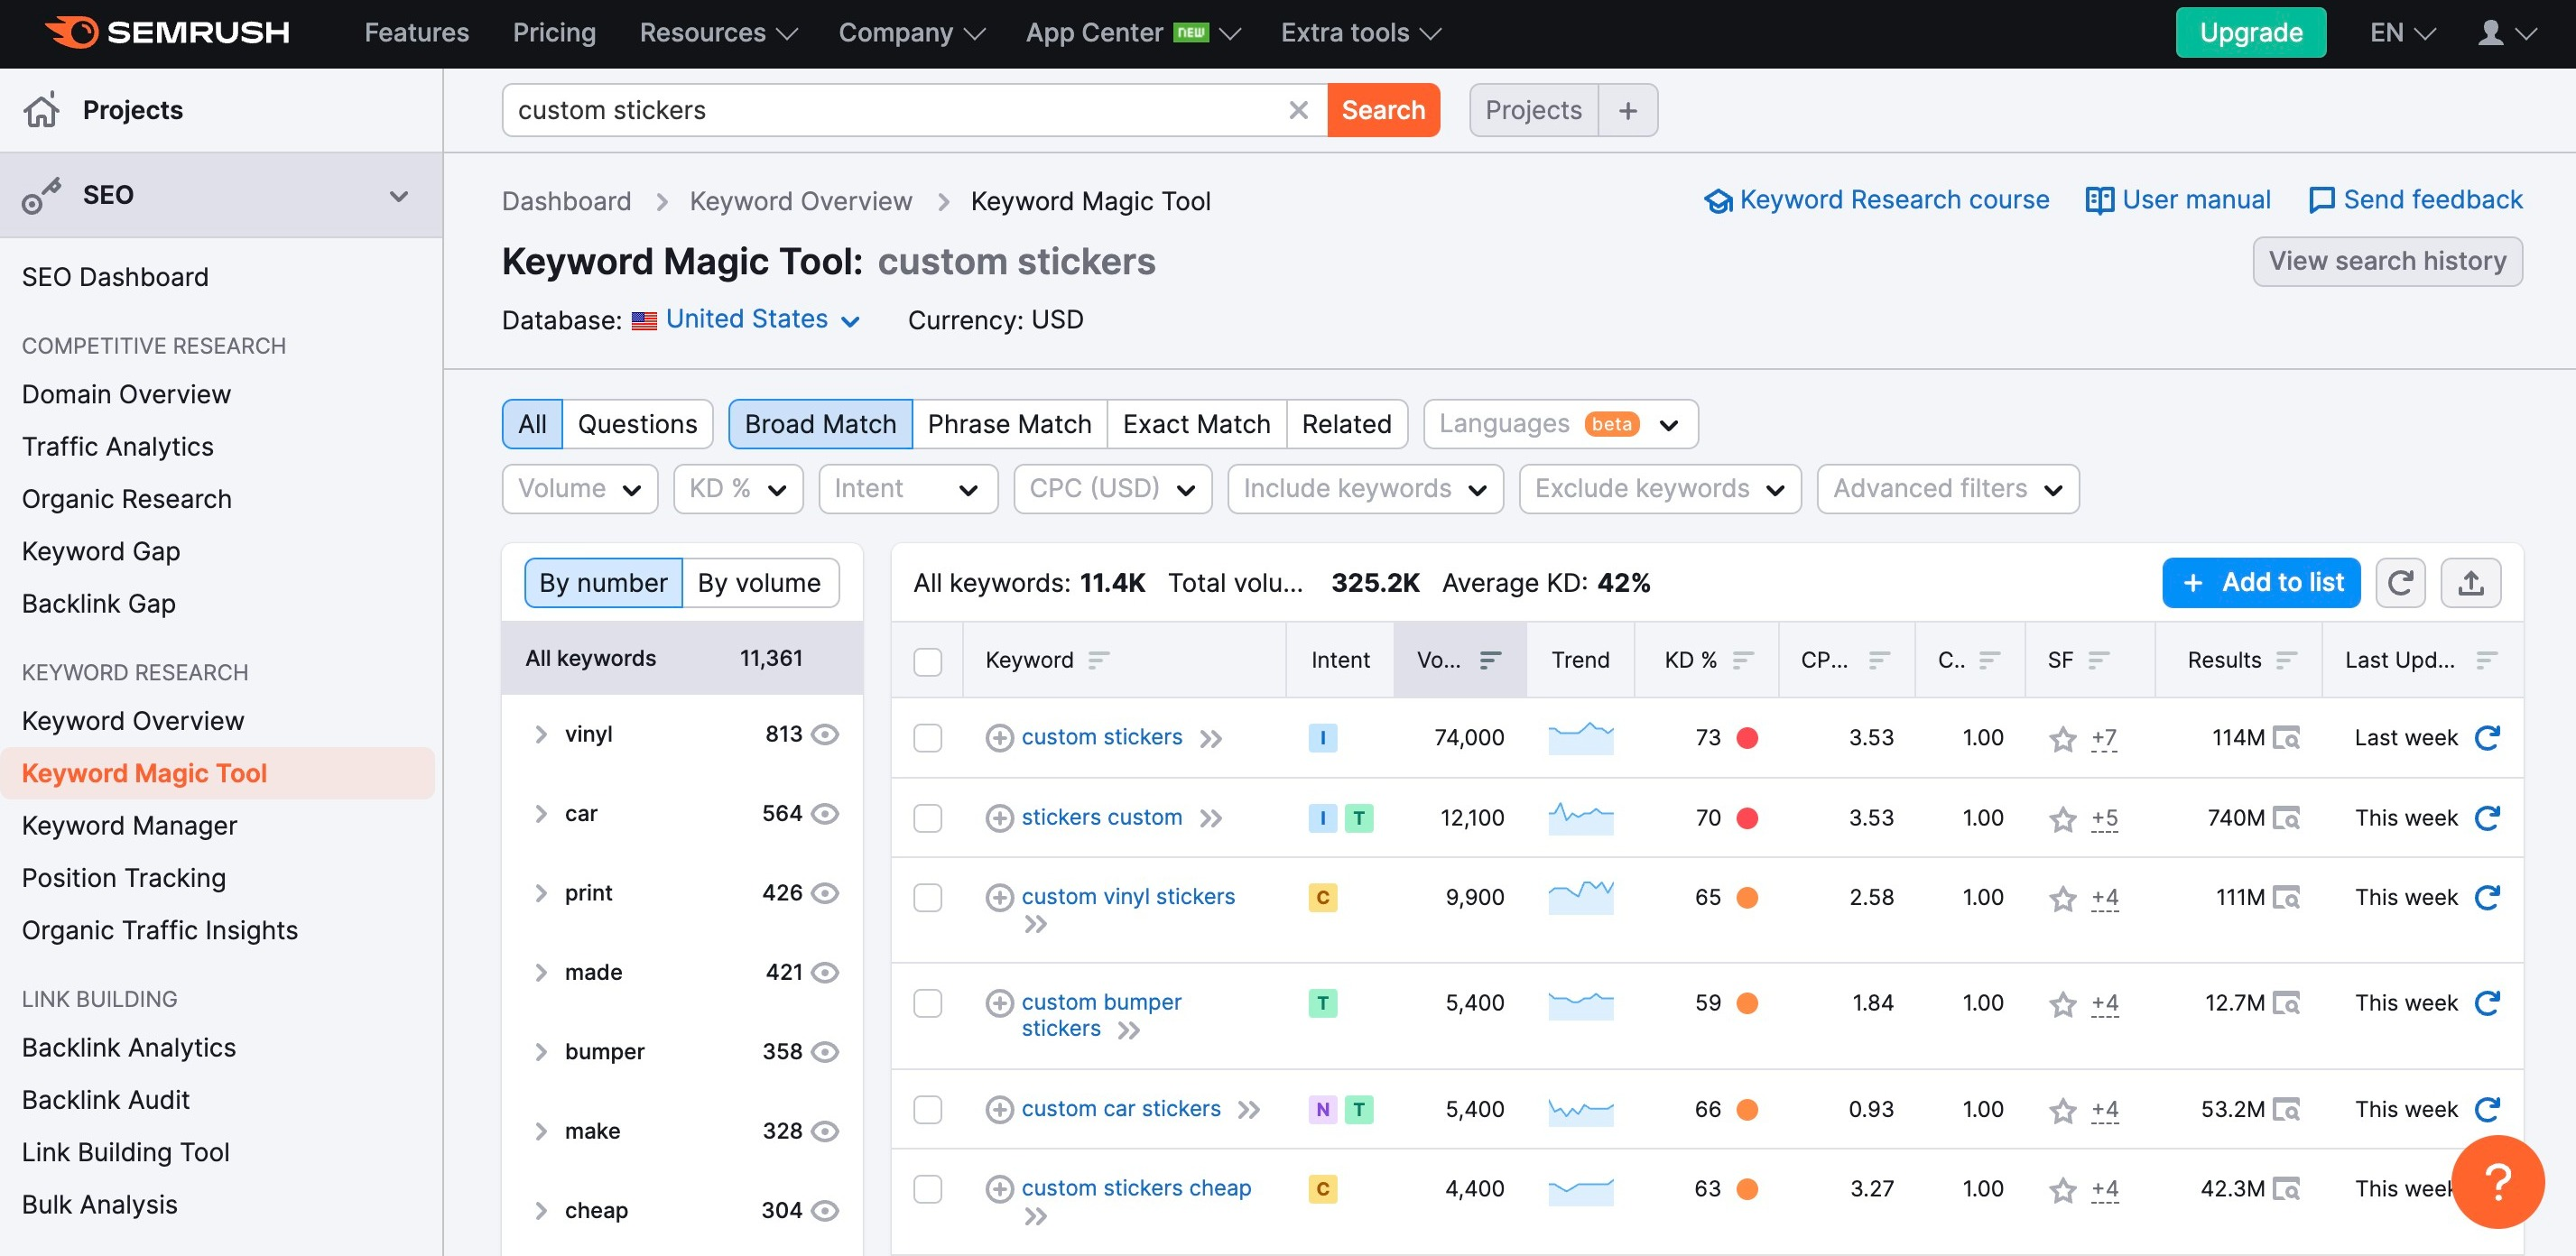Check the 'custom stickers' row checkbox
The width and height of the screenshot is (2576, 1256).
pyautogui.click(x=927, y=738)
